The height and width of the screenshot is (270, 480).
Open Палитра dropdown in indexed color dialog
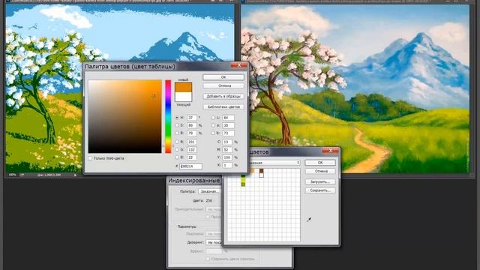click(x=210, y=191)
